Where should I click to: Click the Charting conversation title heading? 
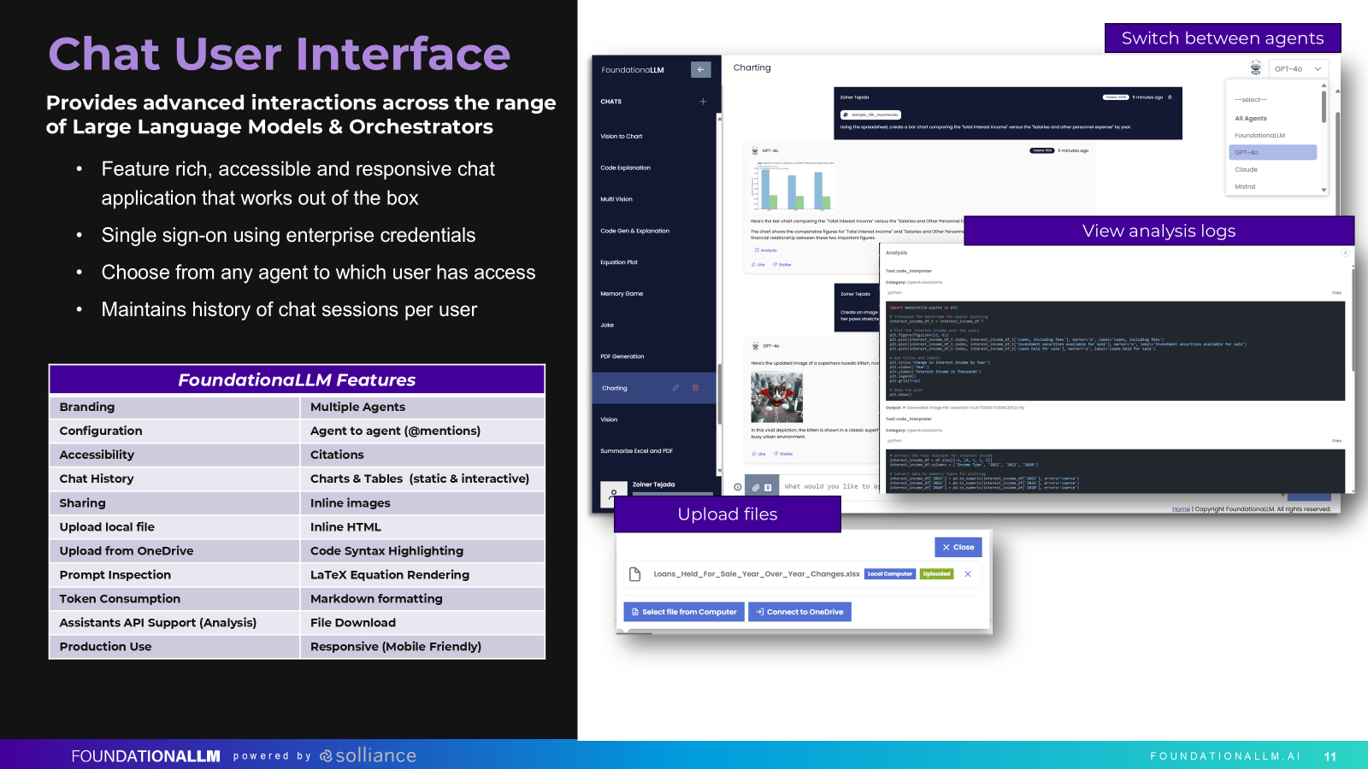[752, 68]
